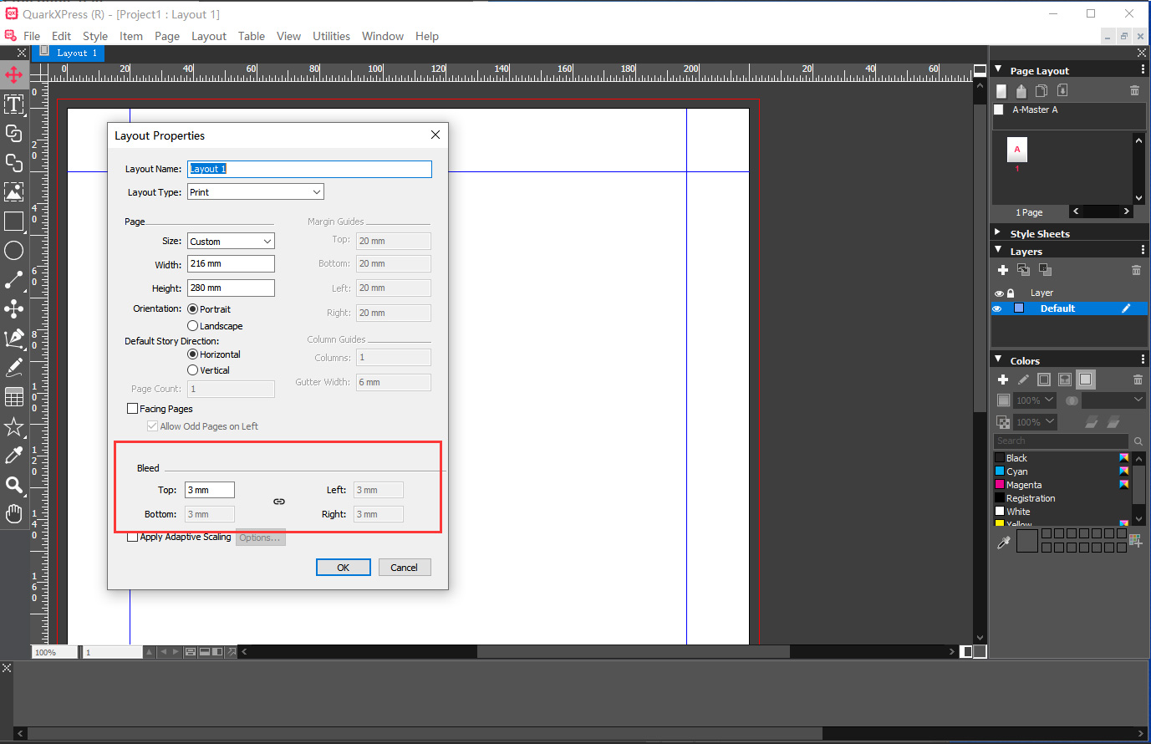Click the Bleed Top input field
This screenshot has height=744, width=1151.
coord(210,490)
